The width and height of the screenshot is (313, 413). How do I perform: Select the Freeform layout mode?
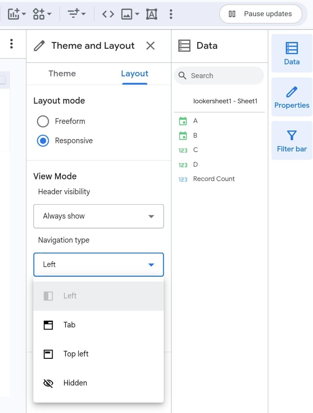pos(43,121)
